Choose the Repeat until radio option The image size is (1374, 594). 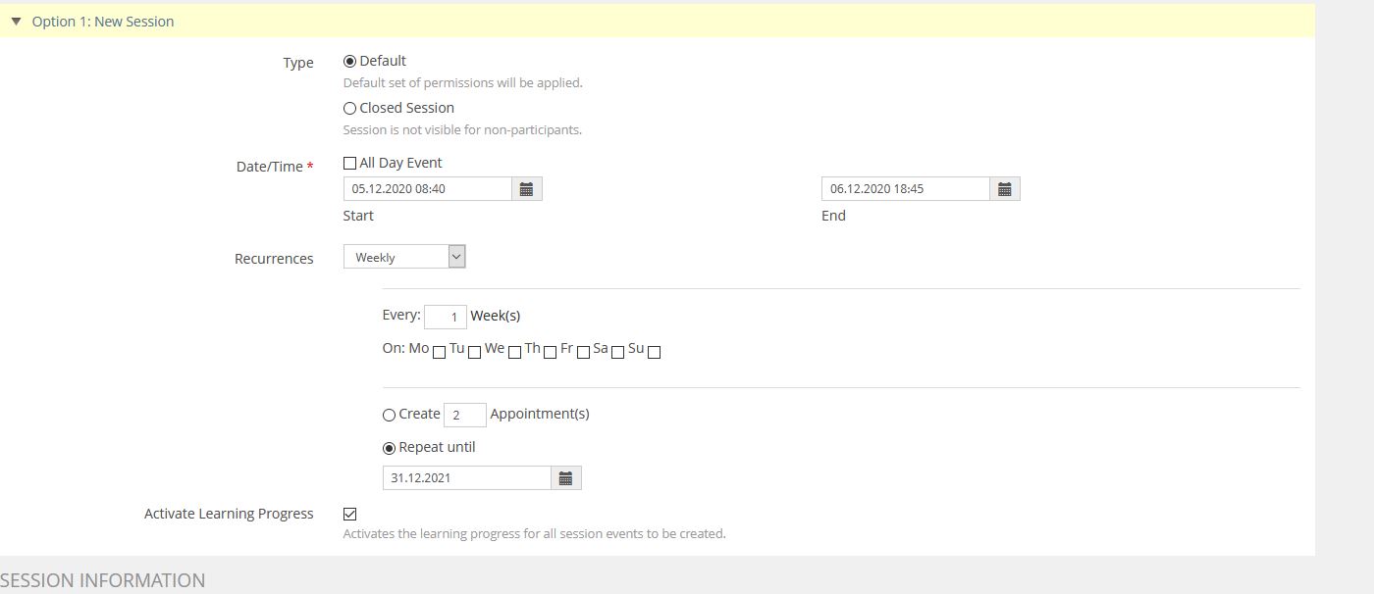tap(390, 449)
